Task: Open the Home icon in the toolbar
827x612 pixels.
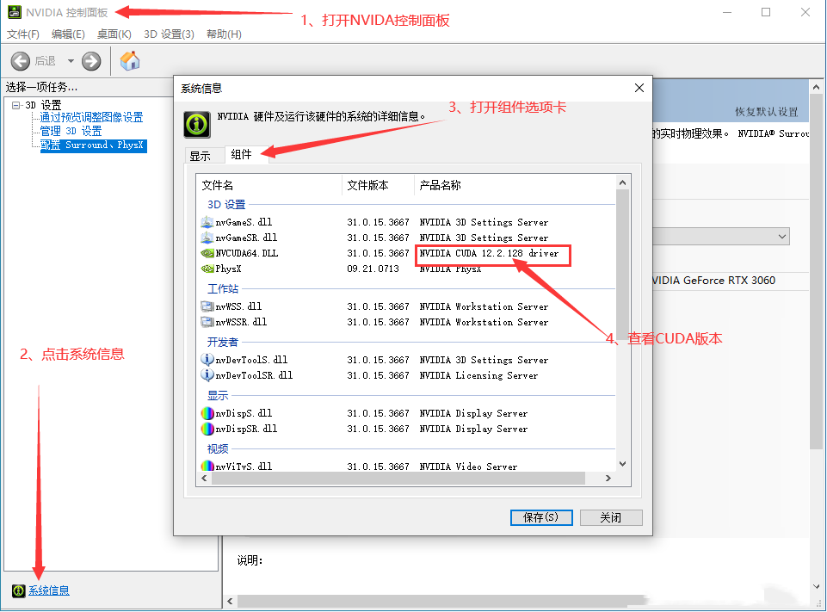Action: (x=130, y=61)
